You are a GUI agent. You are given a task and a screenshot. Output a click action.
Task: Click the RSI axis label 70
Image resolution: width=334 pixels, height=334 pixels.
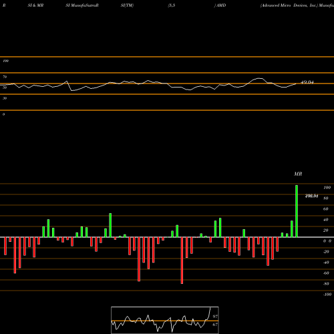tap(5, 77)
